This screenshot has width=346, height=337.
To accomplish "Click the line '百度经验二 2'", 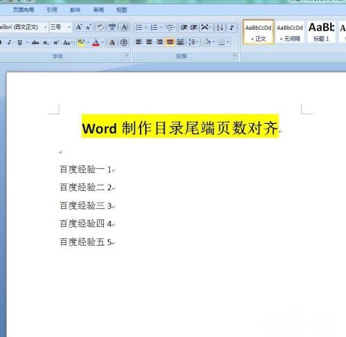I will click(x=86, y=188).
